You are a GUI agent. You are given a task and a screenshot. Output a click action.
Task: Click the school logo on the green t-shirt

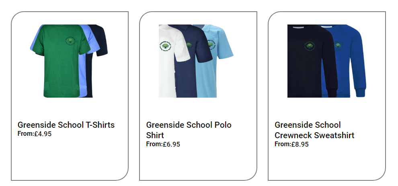(x=71, y=41)
